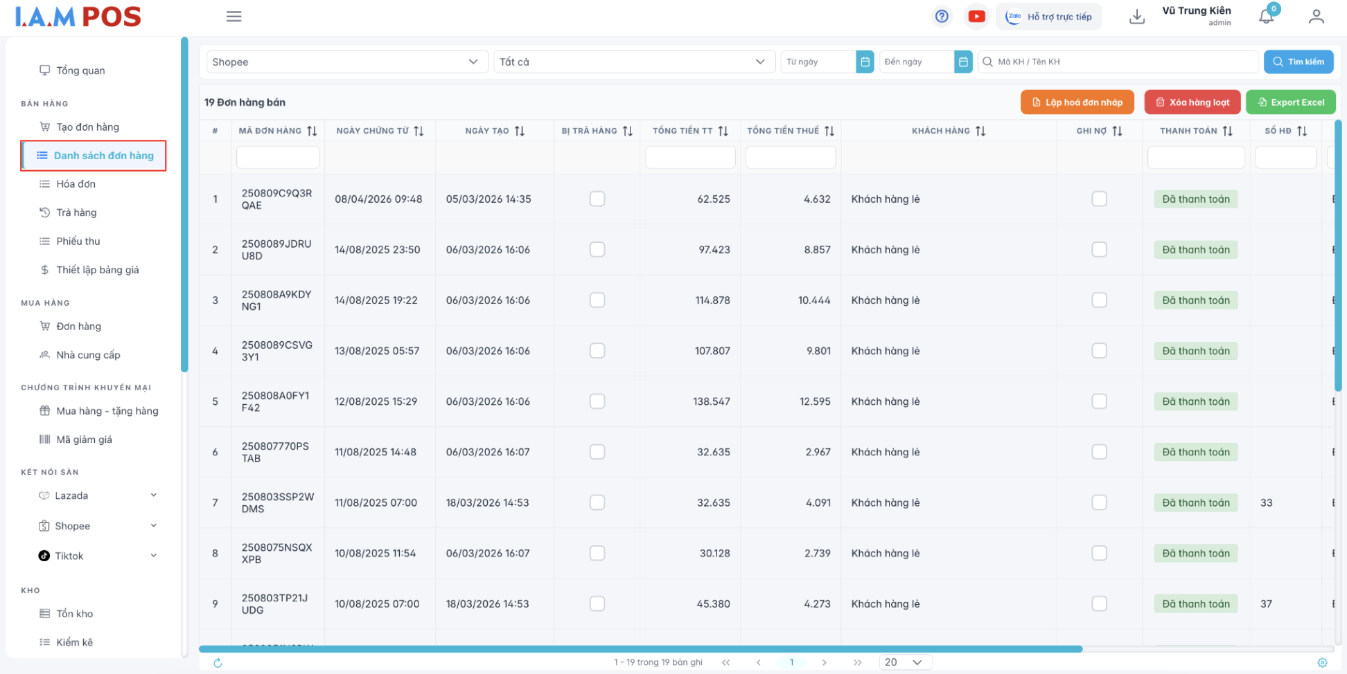Image resolution: width=1347 pixels, height=674 pixels.
Task: Click the hamburger menu icon
Action: (x=234, y=17)
